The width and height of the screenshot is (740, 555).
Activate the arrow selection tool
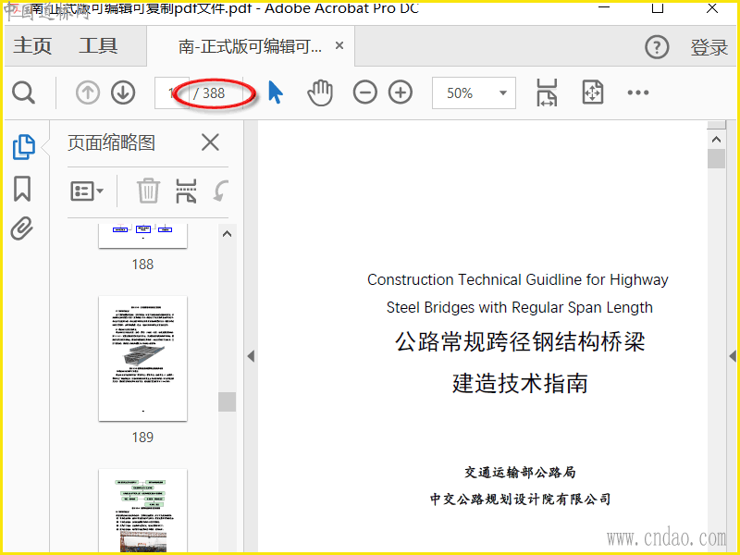click(276, 92)
